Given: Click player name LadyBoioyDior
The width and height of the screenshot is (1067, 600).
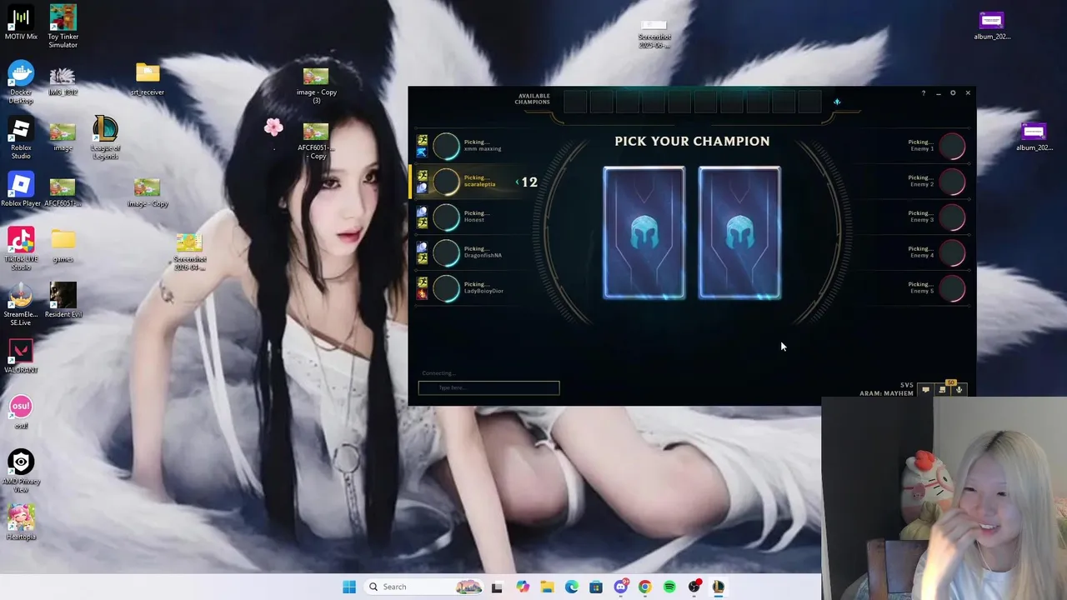Looking at the screenshot, I should pyautogui.click(x=483, y=291).
